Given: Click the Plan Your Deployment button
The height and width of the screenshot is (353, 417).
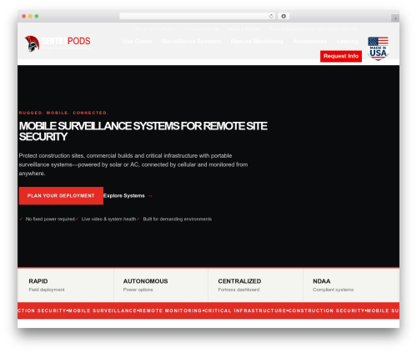Looking at the screenshot, I should click(x=61, y=196).
